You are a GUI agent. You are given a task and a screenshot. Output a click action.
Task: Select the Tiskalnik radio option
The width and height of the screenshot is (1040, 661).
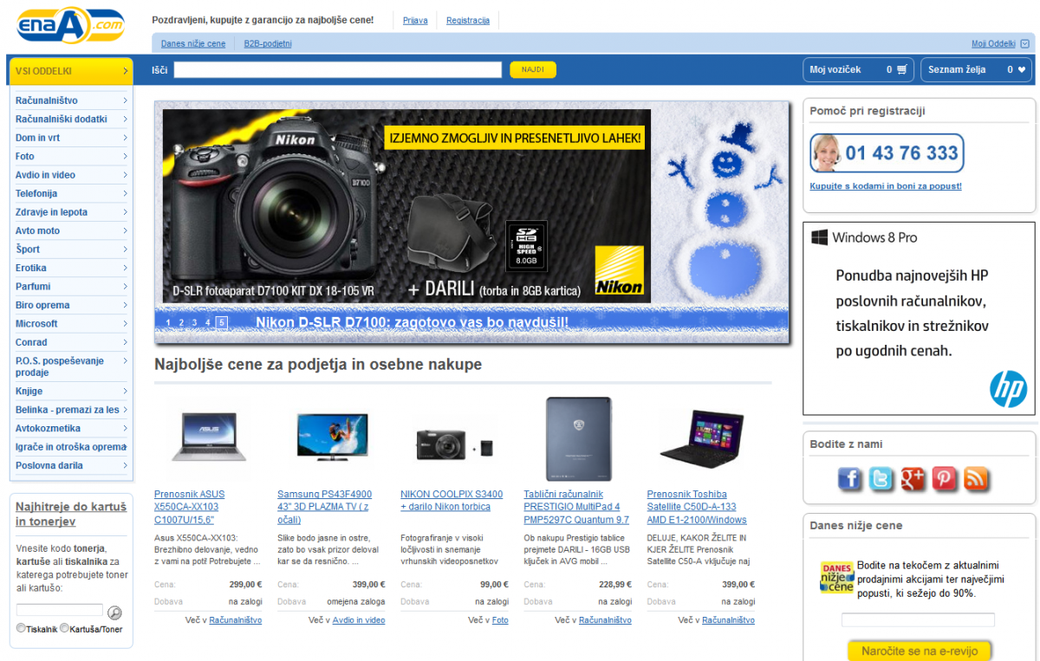click(21, 629)
